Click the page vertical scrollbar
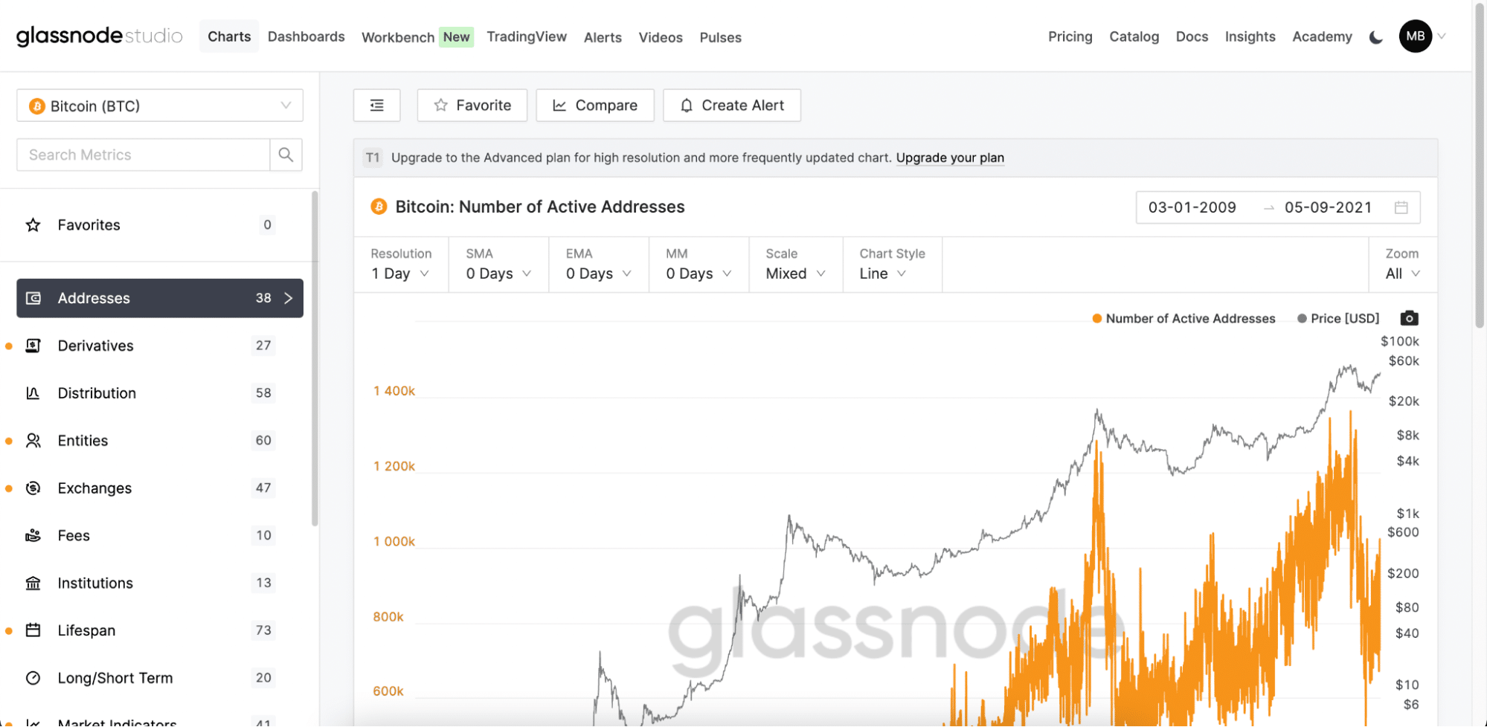Image resolution: width=1487 pixels, height=727 pixels. [x=1480, y=165]
